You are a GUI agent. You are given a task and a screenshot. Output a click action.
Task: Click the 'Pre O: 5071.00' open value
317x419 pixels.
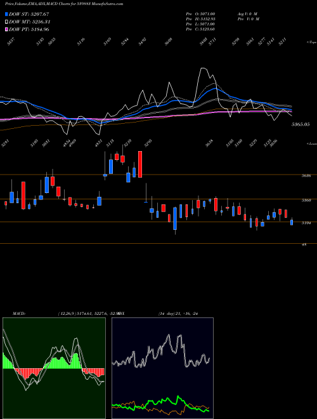point(200,14)
